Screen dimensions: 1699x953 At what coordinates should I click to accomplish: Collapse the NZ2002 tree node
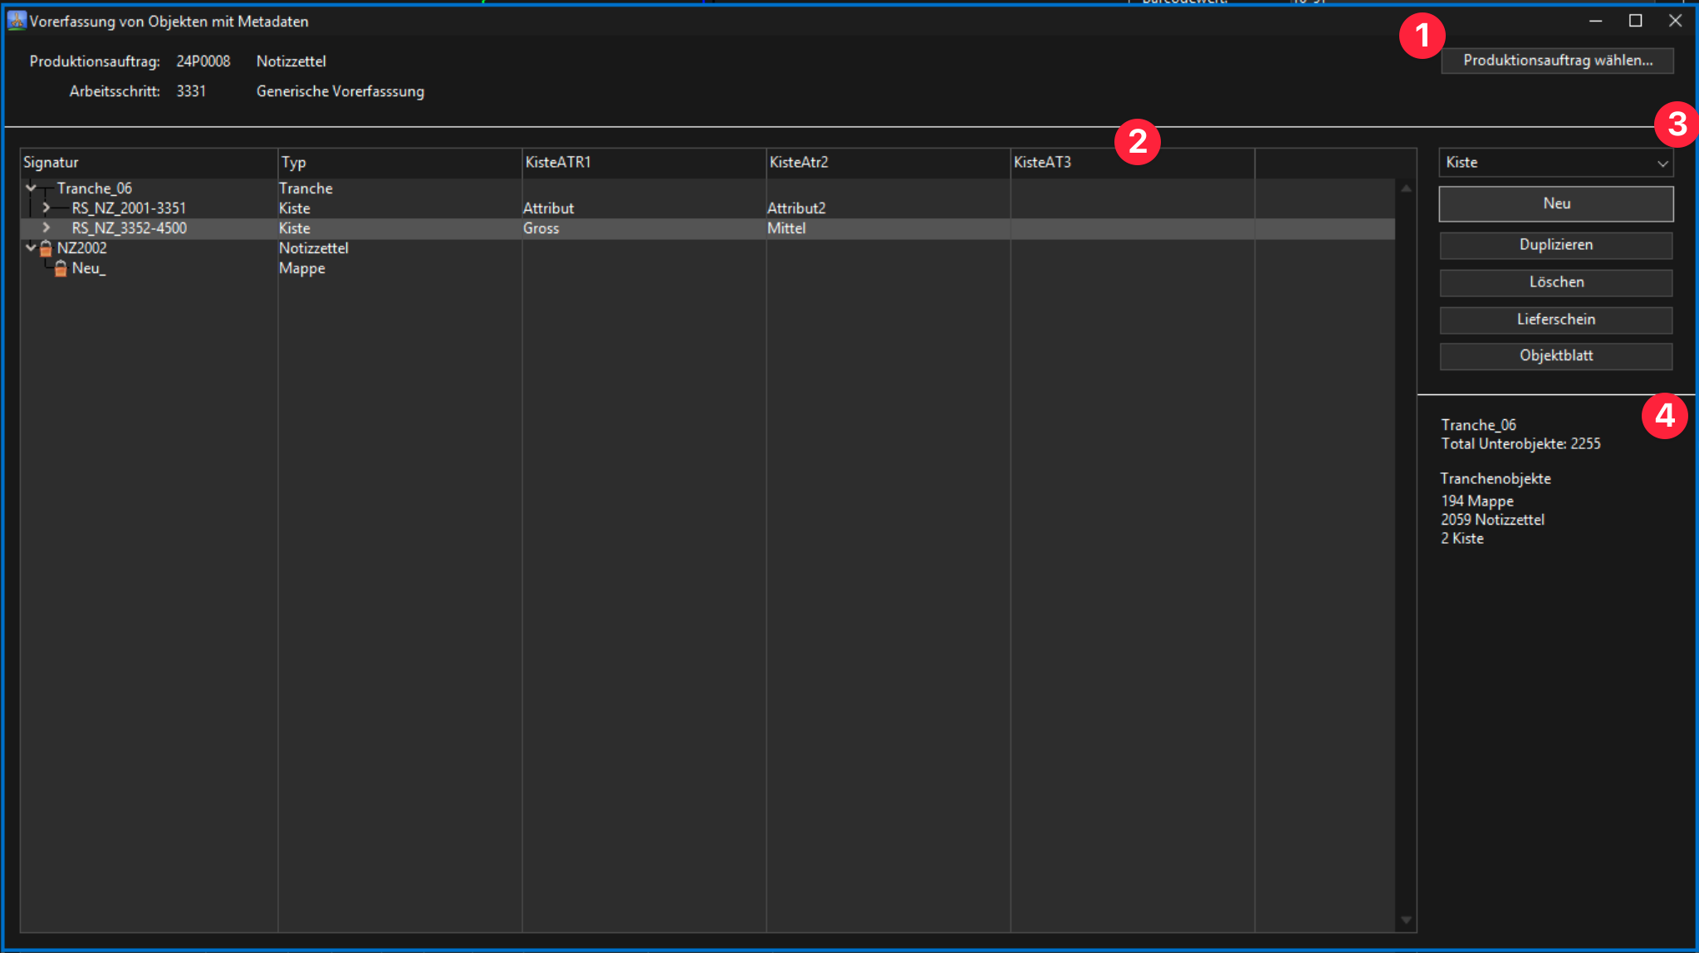pos(32,248)
